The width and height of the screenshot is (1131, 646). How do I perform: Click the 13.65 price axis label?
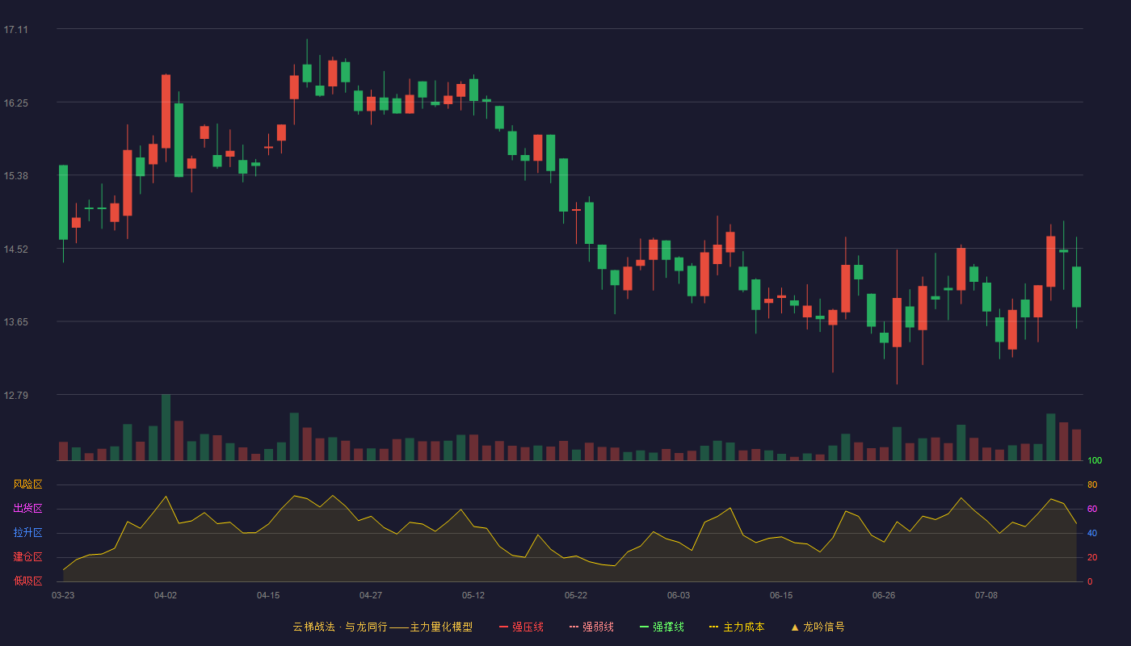15,322
